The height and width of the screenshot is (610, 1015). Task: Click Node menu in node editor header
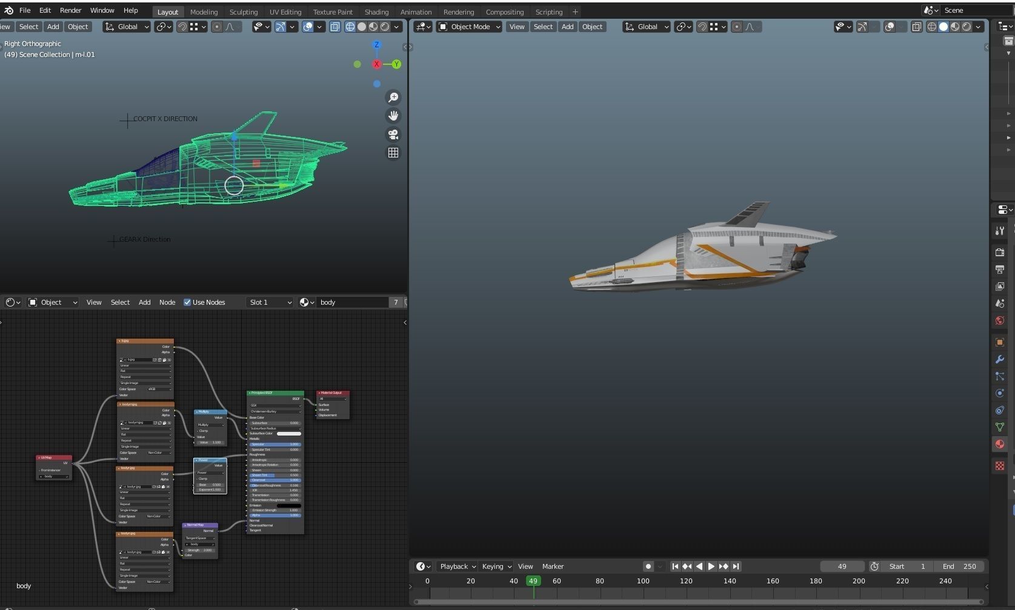coord(167,302)
